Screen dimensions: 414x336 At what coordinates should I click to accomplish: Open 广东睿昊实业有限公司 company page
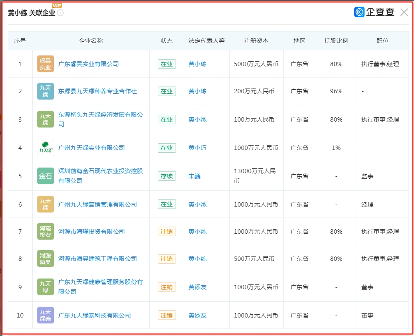[88, 64]
